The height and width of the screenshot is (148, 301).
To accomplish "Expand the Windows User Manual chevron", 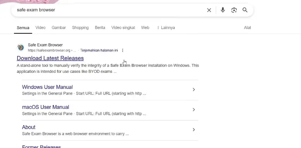I will pos(194,89).
